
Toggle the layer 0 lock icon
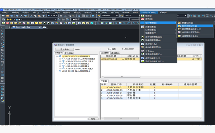(x=16, y=19)
